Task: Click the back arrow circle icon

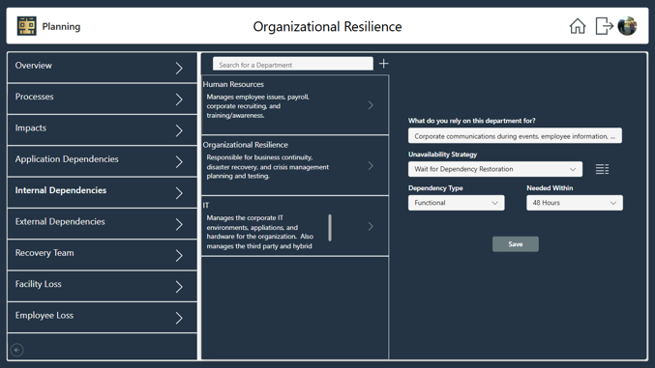Action: [17, 350]
